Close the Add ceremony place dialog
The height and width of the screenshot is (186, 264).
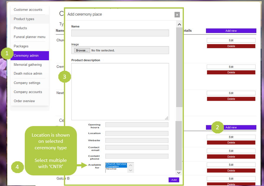tap(177, 15)
